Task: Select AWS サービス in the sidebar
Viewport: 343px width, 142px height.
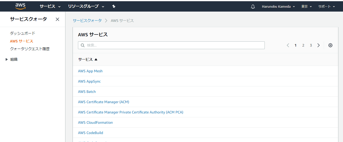Action: [22, 41]
